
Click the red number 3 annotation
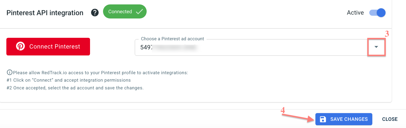coord(387,34)
